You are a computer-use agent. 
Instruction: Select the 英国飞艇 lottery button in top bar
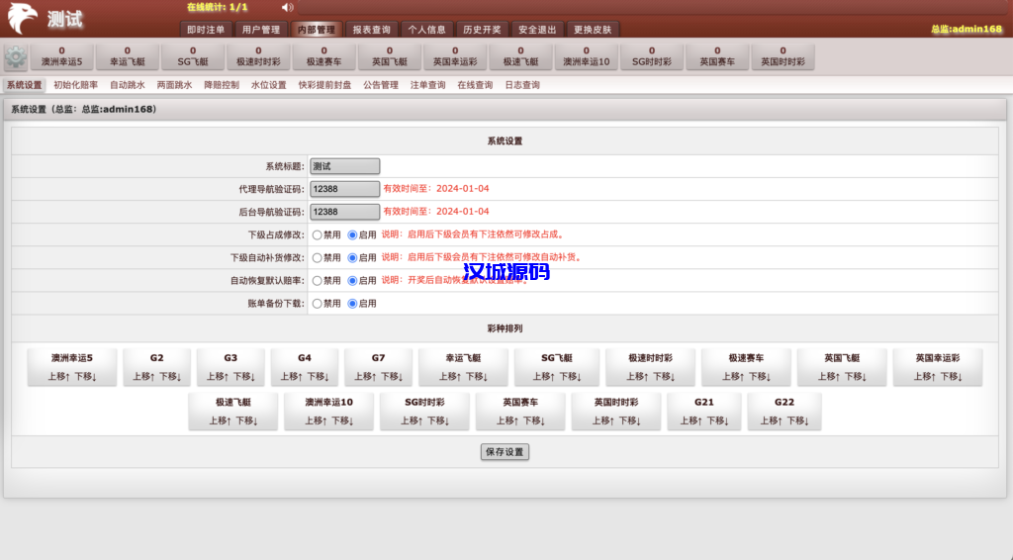390,56
